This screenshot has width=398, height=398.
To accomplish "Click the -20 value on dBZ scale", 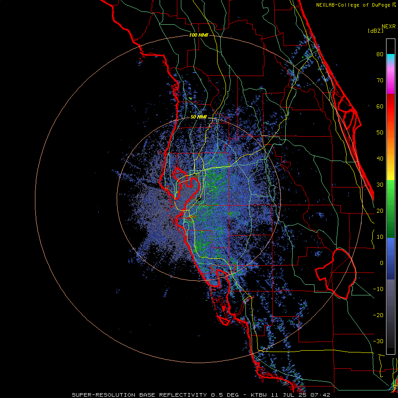I will pos(378,315).
